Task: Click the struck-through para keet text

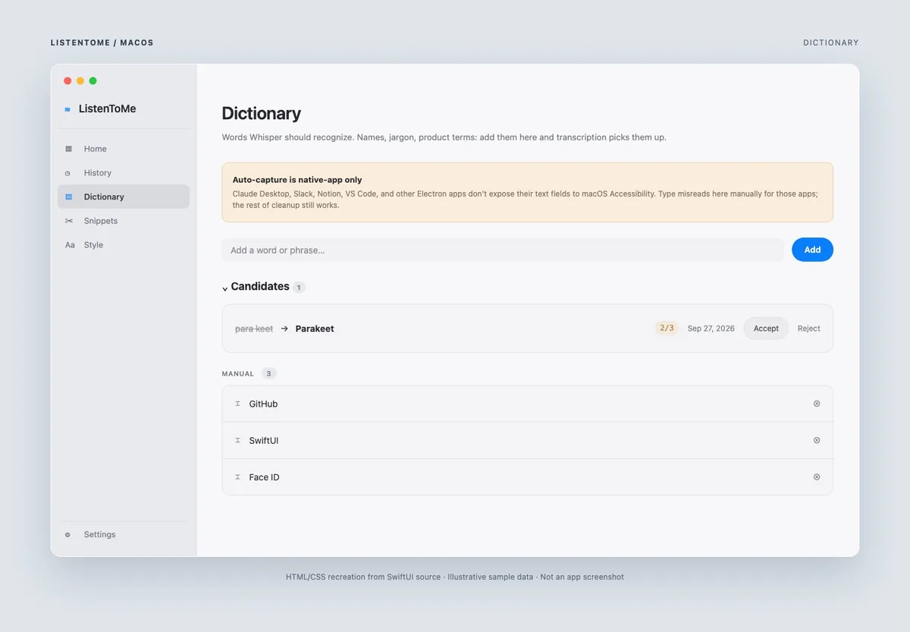Action: 254,329
